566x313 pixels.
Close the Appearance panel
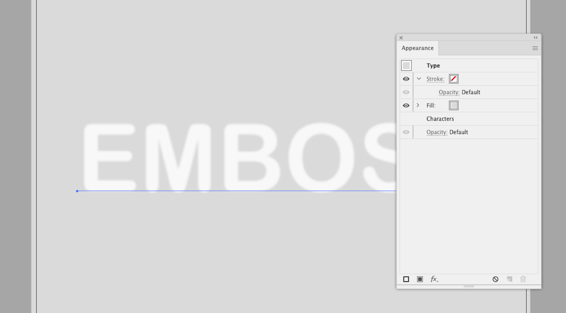[401, 37]
